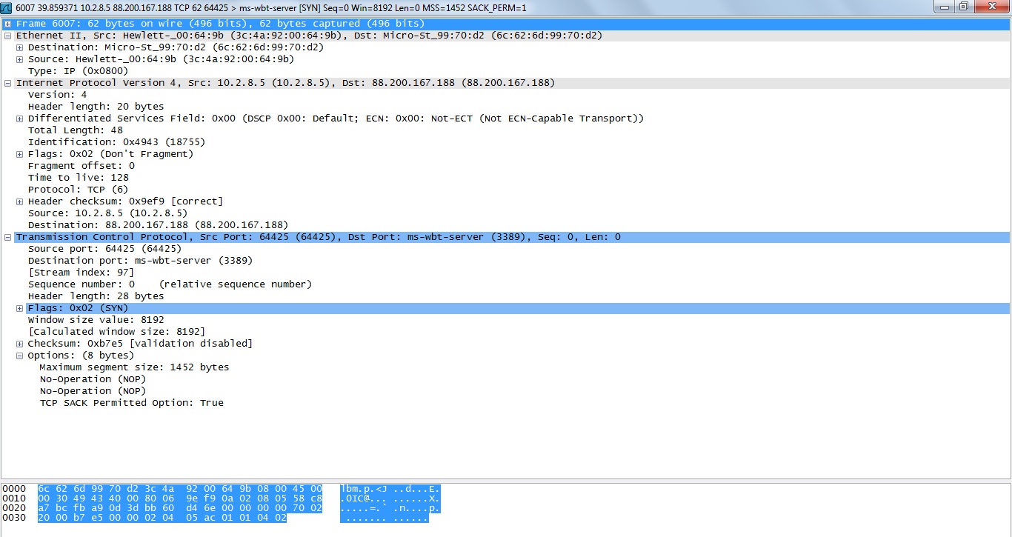
Task: Select the Maximum segment size: 1452 bytes line
Action: point(134,367)
